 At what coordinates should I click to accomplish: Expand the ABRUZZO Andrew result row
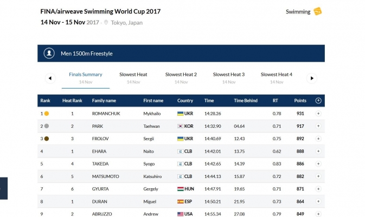[318, 214]
